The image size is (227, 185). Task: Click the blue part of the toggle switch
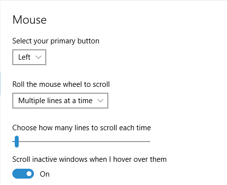coord(19,174)
